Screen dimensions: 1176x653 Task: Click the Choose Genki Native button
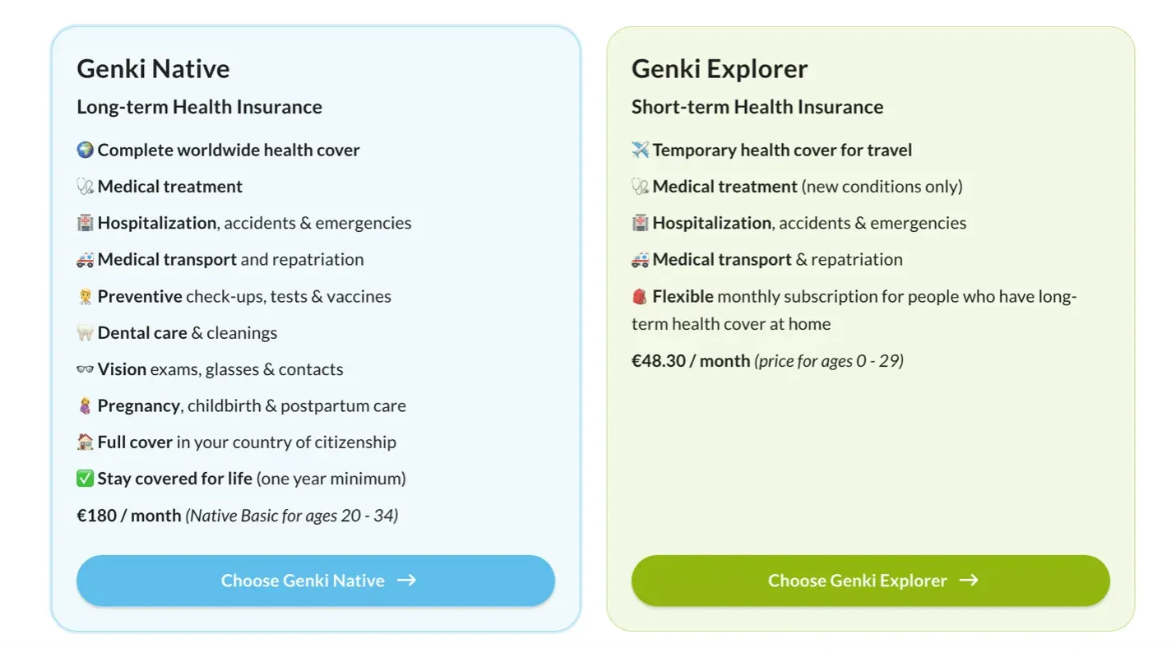316,581
